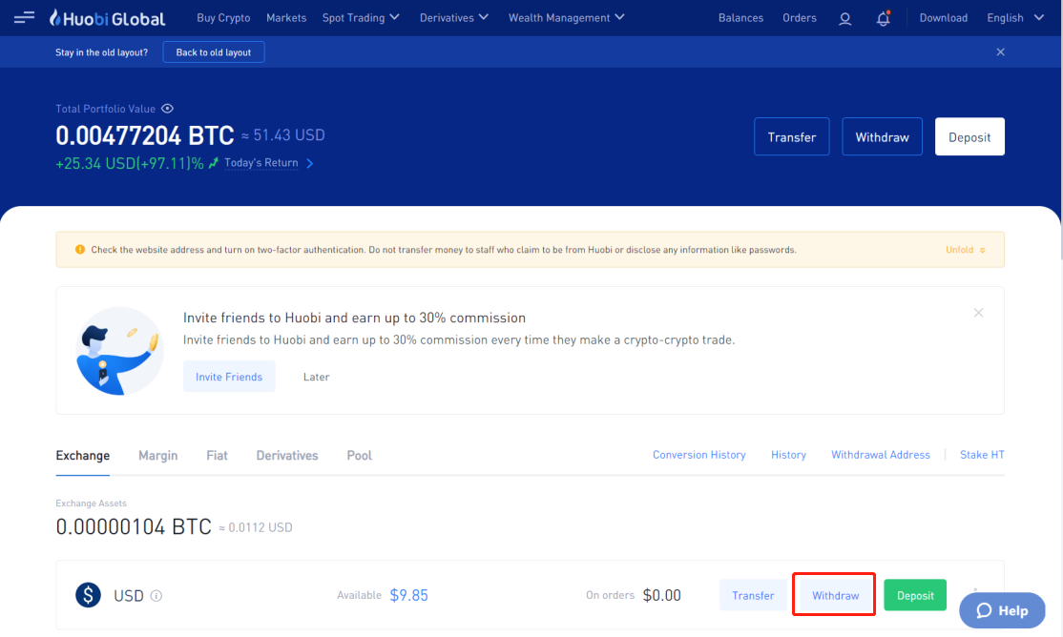Image resolution: width=1063 pixels, height=637 pixels.
Task: Open the Help chat bubble
Action: [x=1002, y=610]
